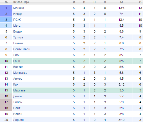Open the Бастия team link
This screenshot has height=122, width=143.
(x=18, y=67)
